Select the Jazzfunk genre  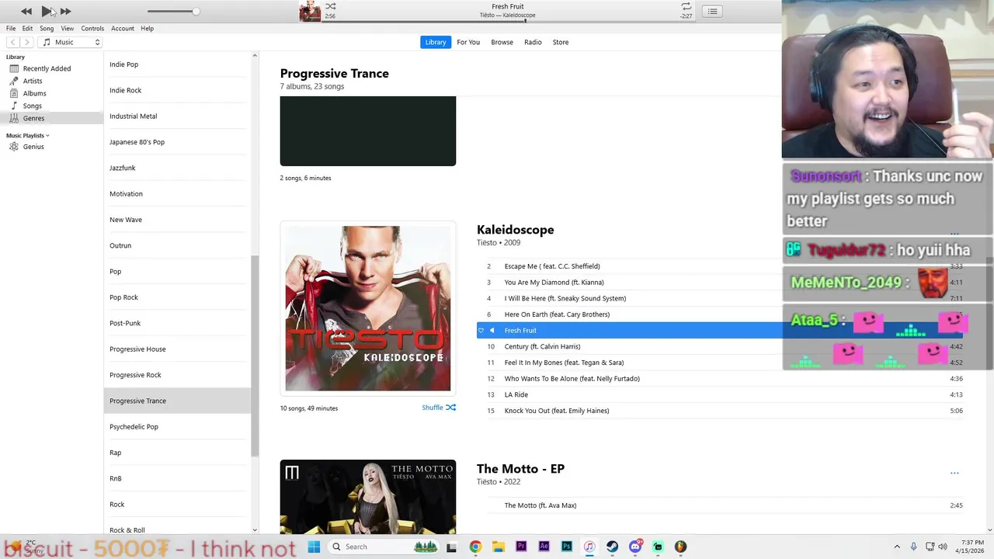click(x=122, y=168)
